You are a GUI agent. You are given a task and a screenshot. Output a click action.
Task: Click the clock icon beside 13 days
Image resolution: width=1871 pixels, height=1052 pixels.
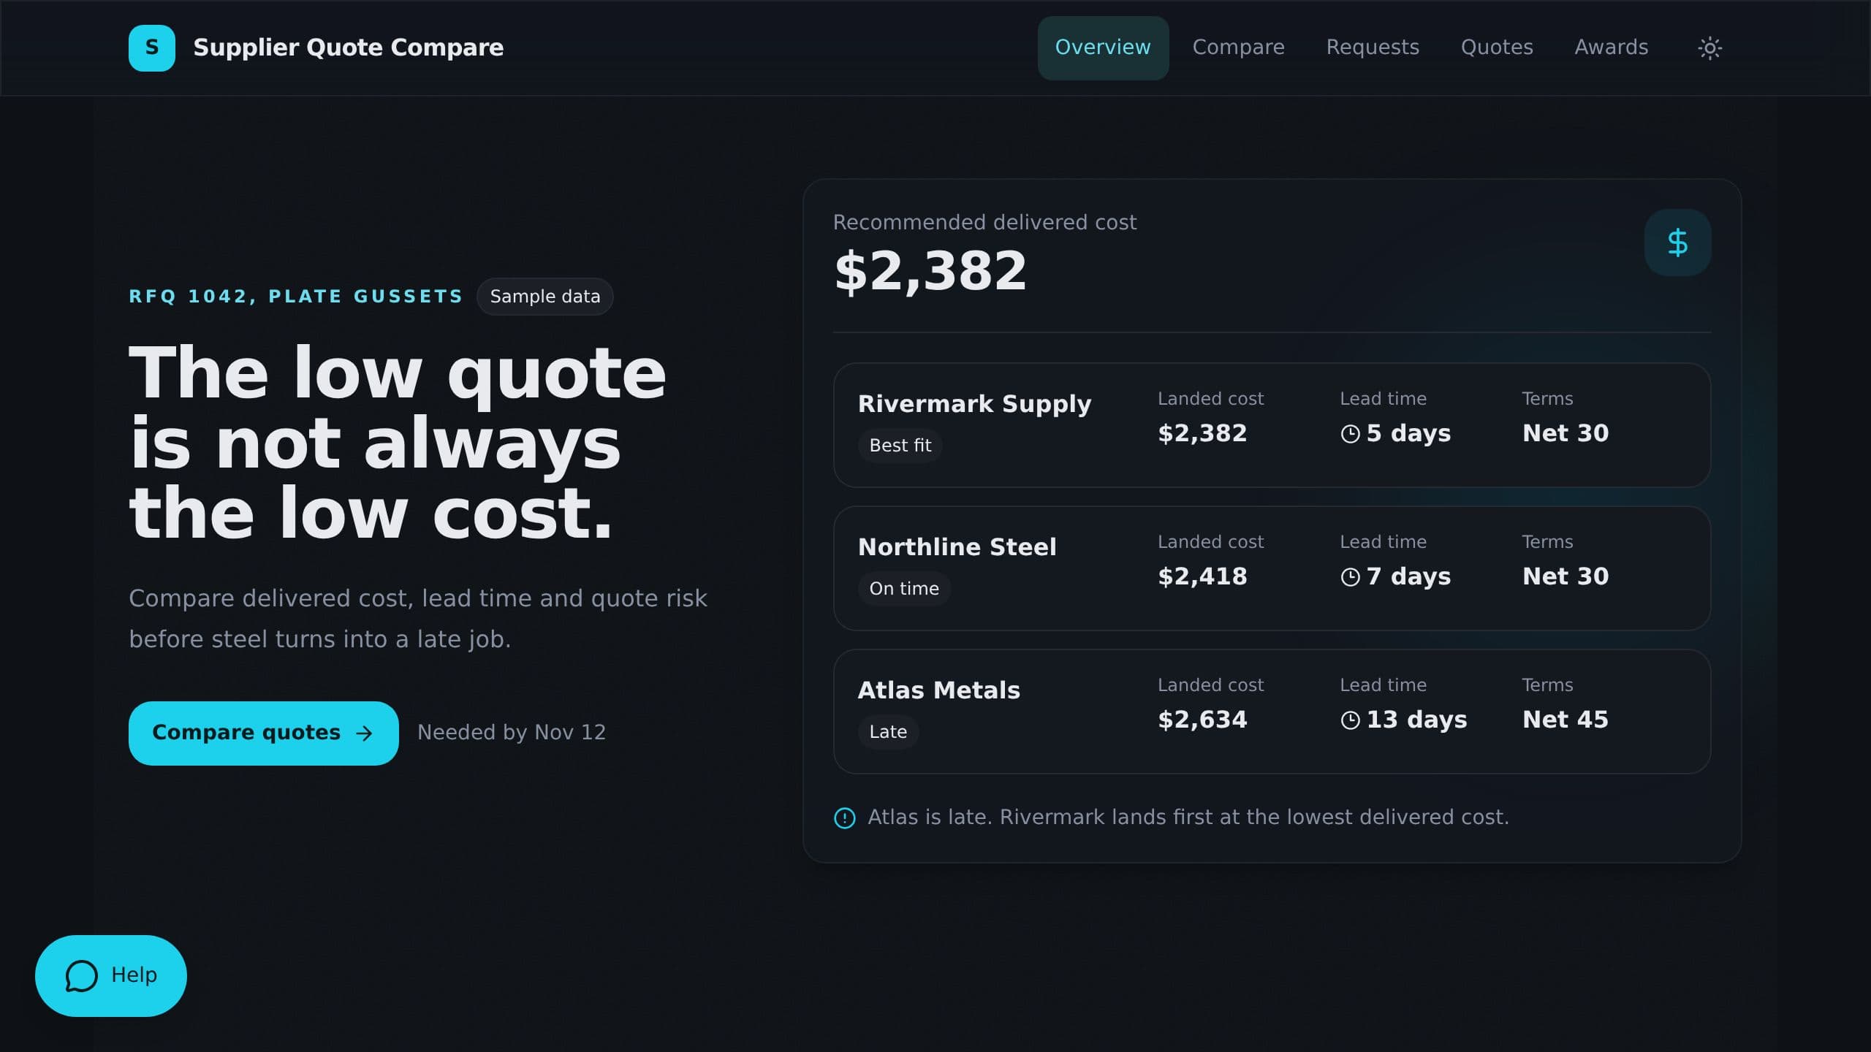pos(1350,720)
